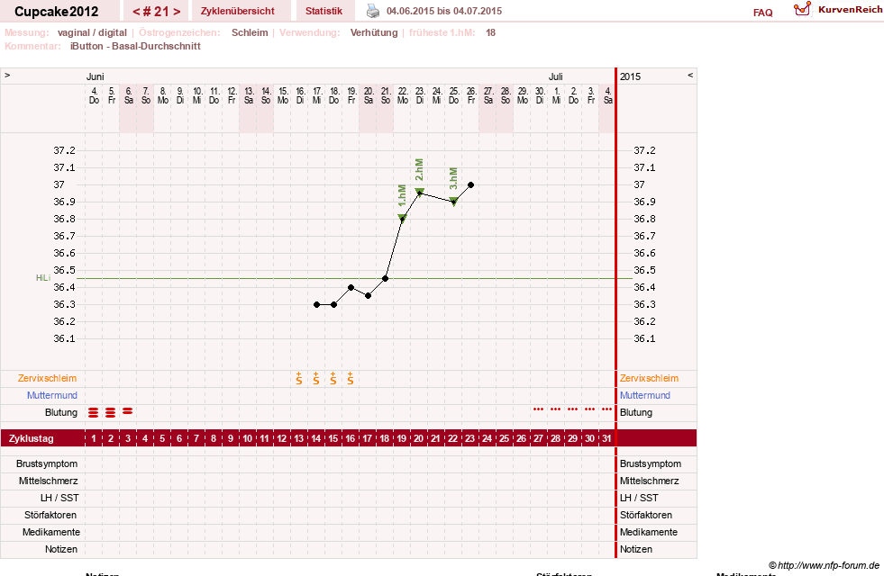Click spotting icon on cycle day 30
This screenshot has width=884, height=576.
pos(589,409)
